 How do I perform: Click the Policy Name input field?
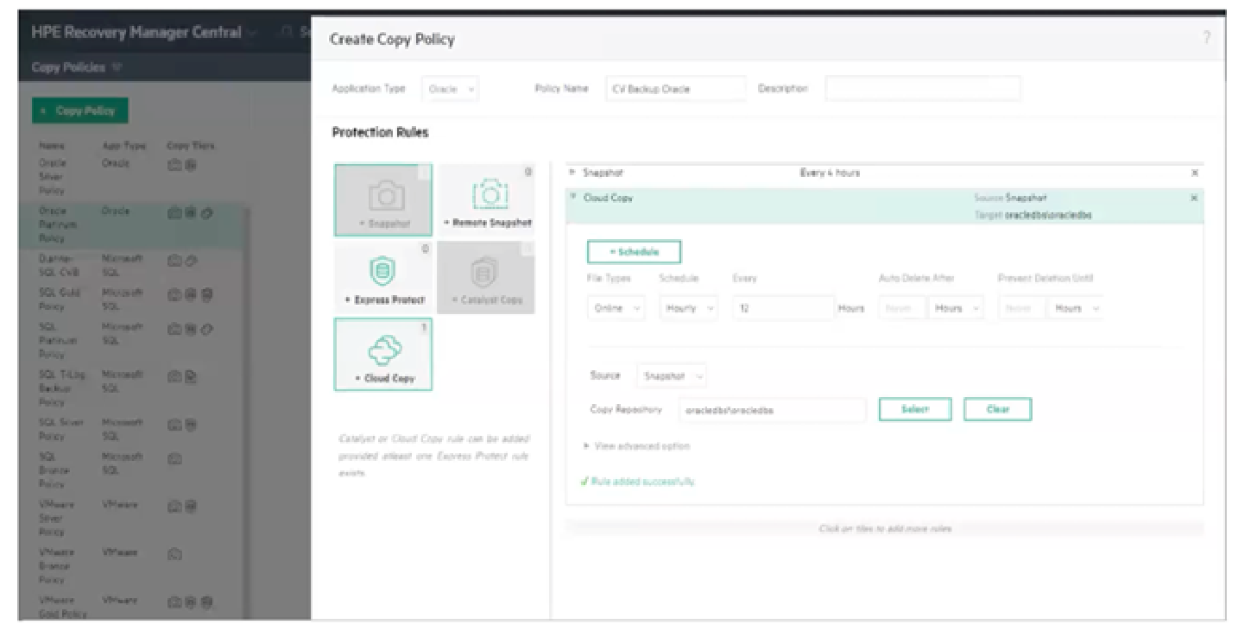(x=675, y=89)
